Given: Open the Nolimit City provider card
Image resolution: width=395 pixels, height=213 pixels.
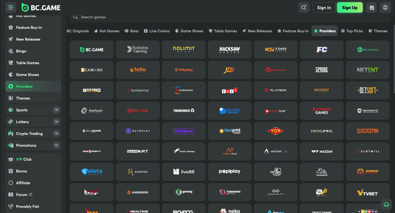Looking at the screenshot, I should point(184,50).
